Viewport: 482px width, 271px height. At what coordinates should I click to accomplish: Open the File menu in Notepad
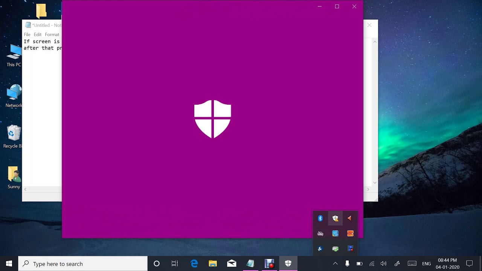click(x=27, y=35)
